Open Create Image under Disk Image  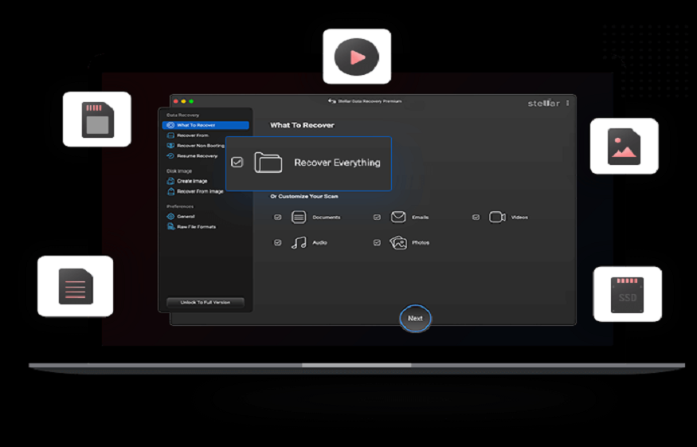click(x=191, y=181)
